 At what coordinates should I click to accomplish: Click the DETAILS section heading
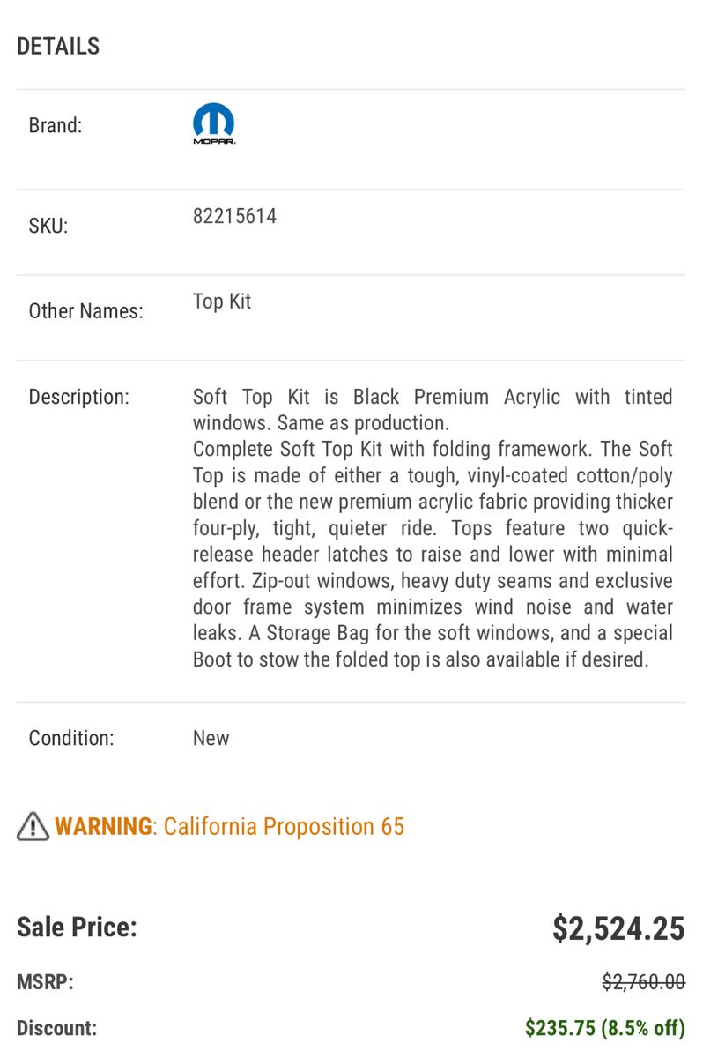pyautogui.click(x=58, y=46)
